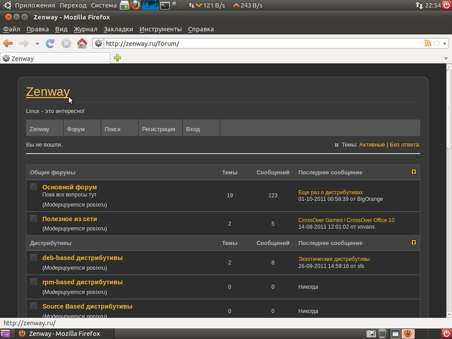This screenshot has width=452, height=339.
Task: Show Активные topics
Action: [x=372, y=144]
